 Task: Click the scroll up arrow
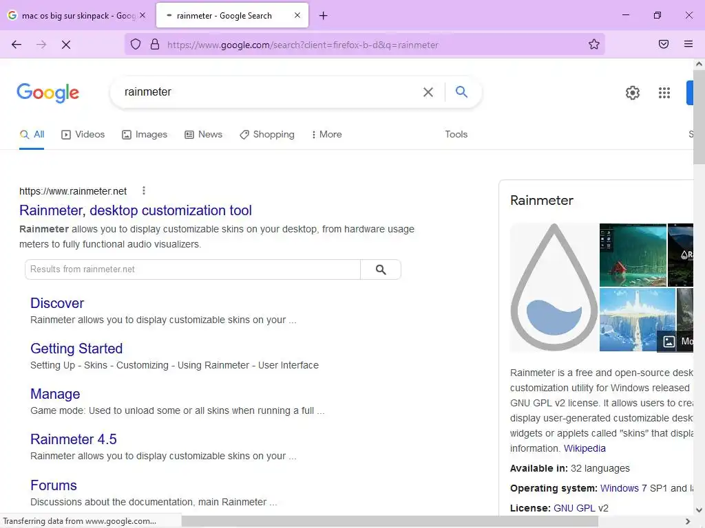click(699, 64)
